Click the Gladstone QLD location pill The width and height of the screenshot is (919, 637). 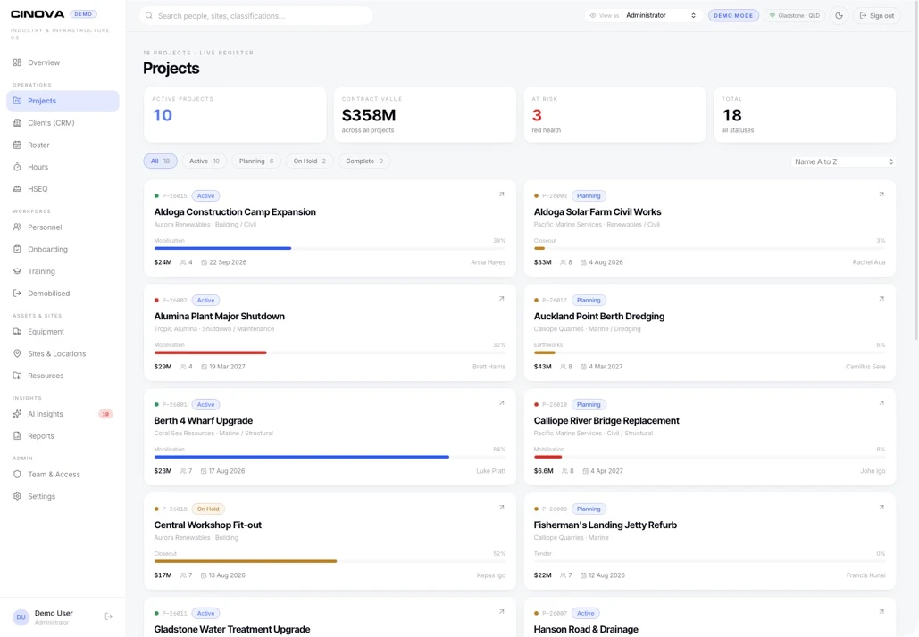[x=794, y=16]
